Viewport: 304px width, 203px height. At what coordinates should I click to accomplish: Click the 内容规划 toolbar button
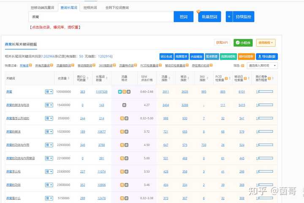point(197,57)
